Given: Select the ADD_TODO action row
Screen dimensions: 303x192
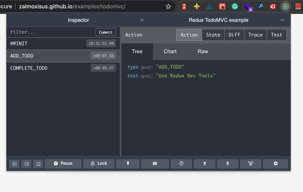Looking at the screenshot, I should click(x=63, y=56).
